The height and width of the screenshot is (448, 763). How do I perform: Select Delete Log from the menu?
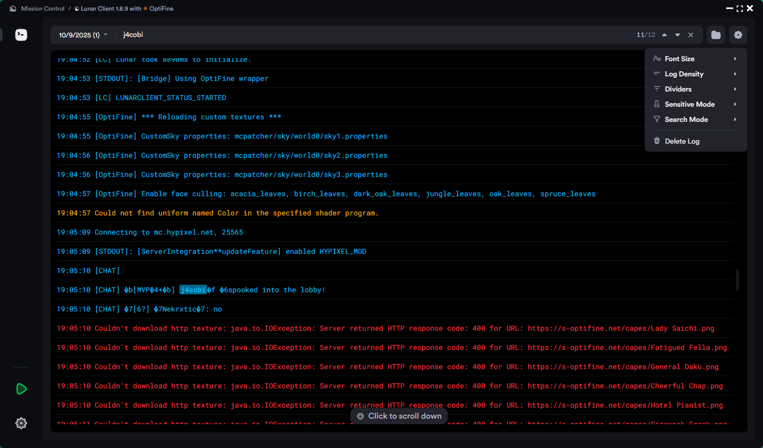(682, 141)
